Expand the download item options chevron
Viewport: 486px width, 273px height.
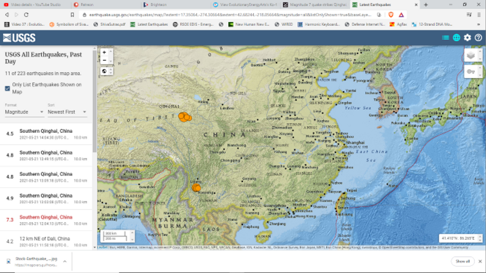click(65, 261)
